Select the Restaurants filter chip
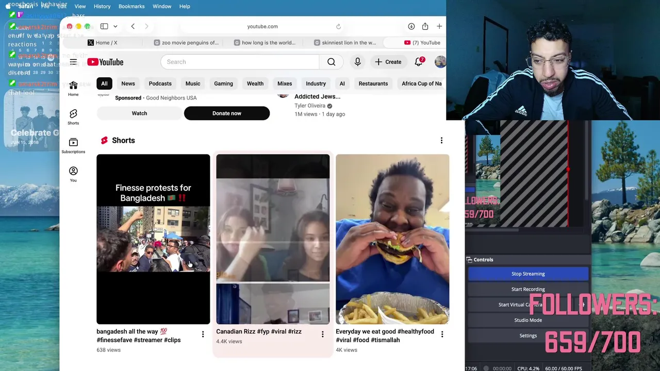Viewport: 660px width, 371px height. coord(373,83)
